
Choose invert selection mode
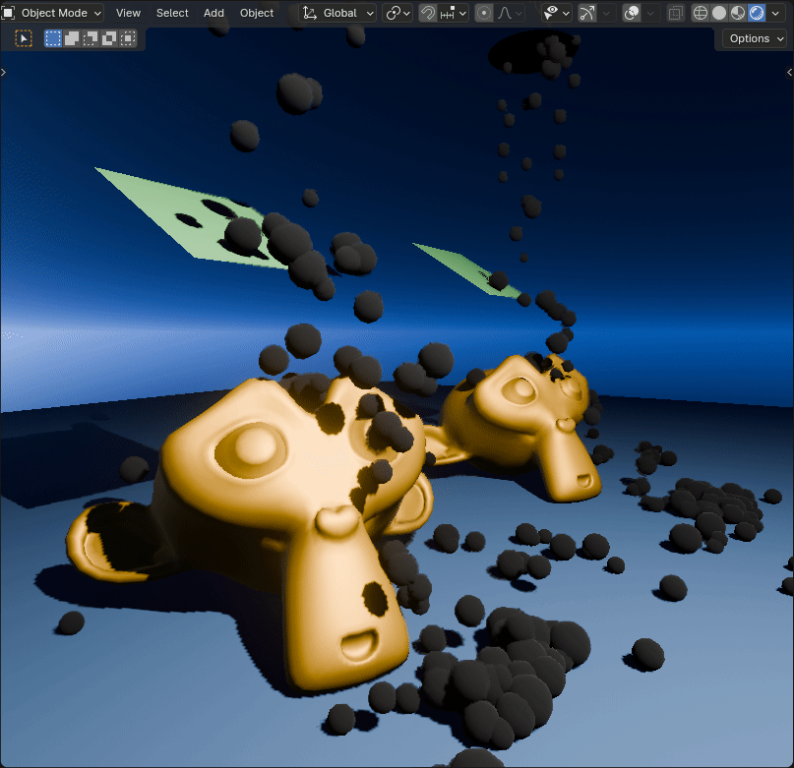coord(109,38)
